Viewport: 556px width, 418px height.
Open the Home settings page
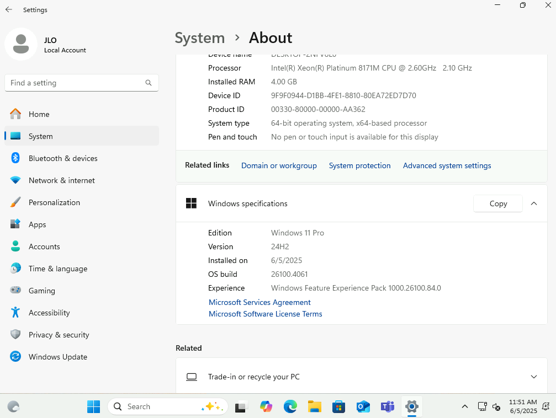click(x=82, y=114)
